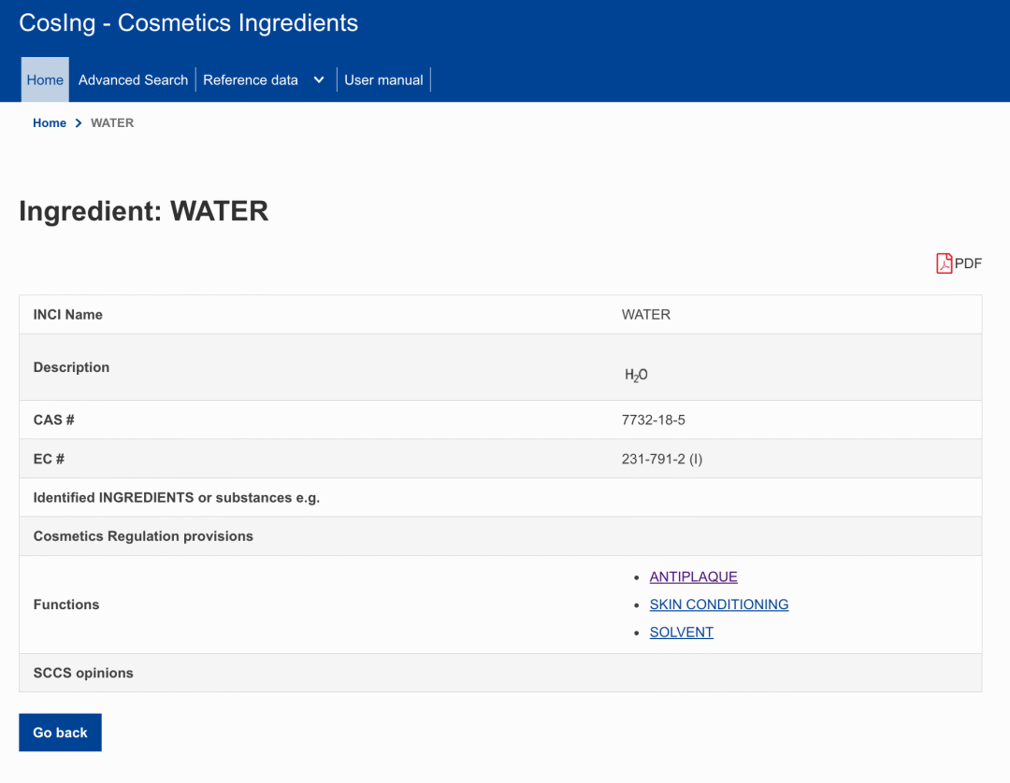Open the User manual menu item
Screen dimensions: 1010x783
383,80
